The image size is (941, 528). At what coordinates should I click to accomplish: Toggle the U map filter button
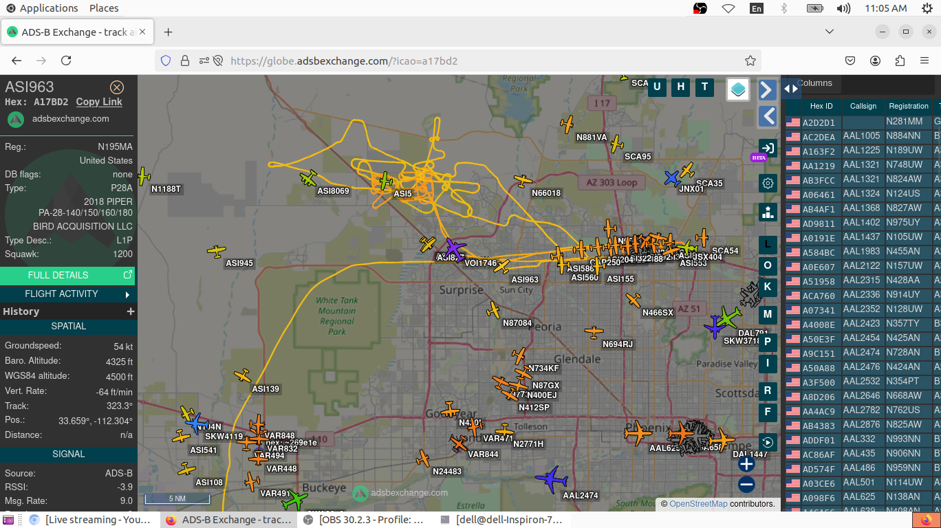click(x=657, y=86)
